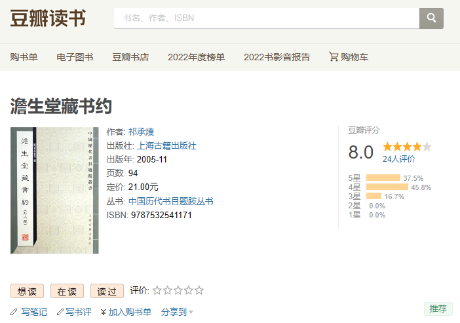Rate the book three stars
This screenshot has height=323, width=460.
point(178,290)
